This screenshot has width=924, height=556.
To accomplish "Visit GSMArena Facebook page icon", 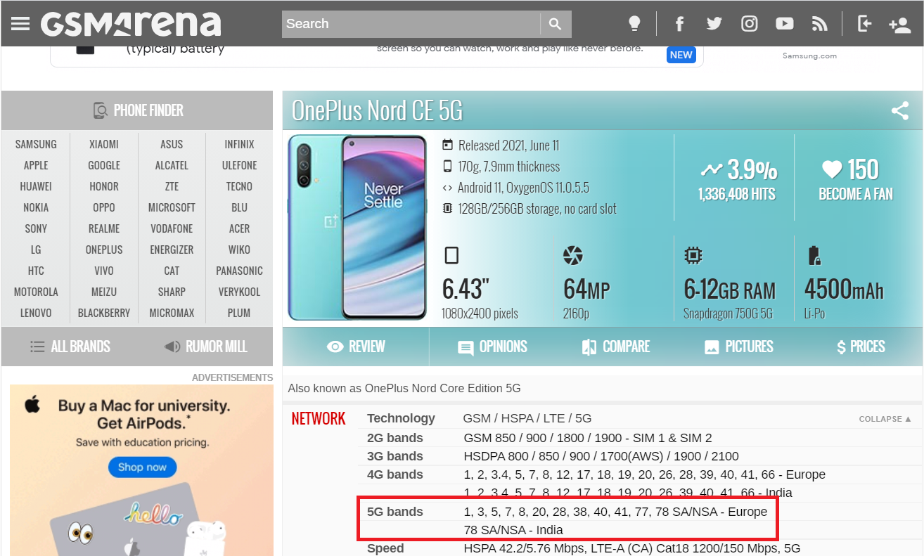I will pyautogui.click(x=679, y=24).
